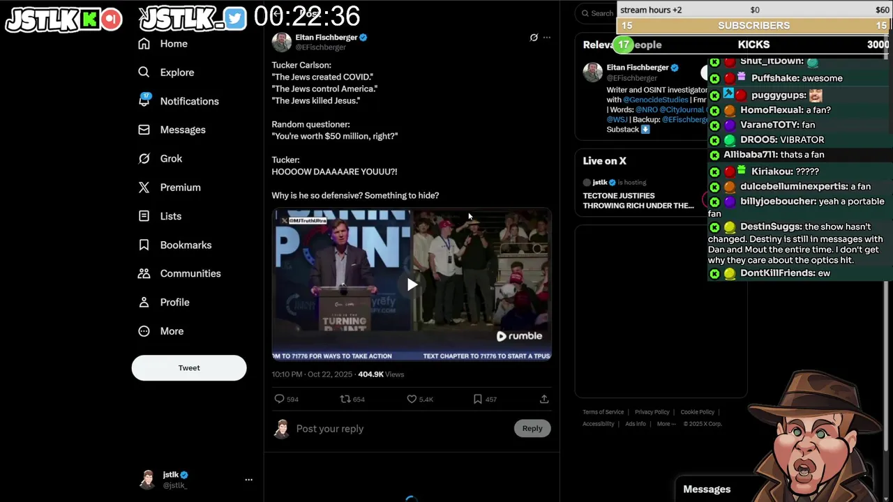This screenshot has height=502, width=893.
Task: Open Explore in the sidebar
Action: click(x=166, y=73)
